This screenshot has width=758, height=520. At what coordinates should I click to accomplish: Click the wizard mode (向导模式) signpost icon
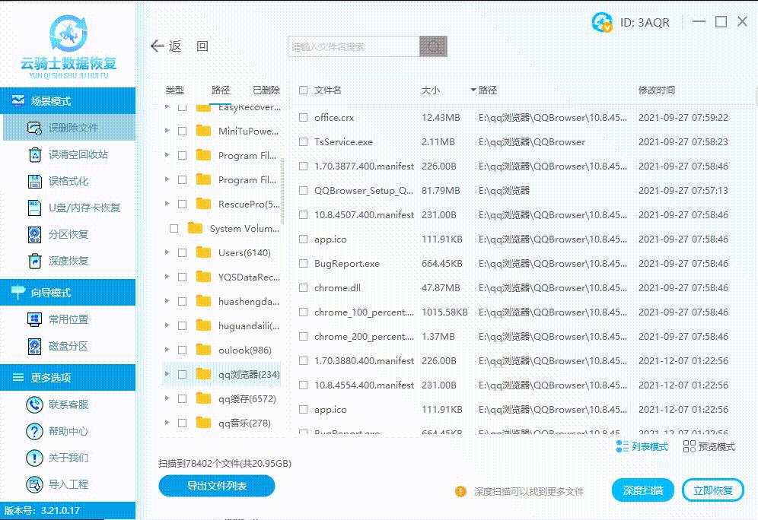point(18,292)
